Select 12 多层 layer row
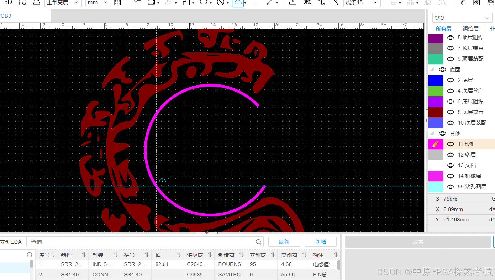Viewport: 495px width, 280px height. 462,155
